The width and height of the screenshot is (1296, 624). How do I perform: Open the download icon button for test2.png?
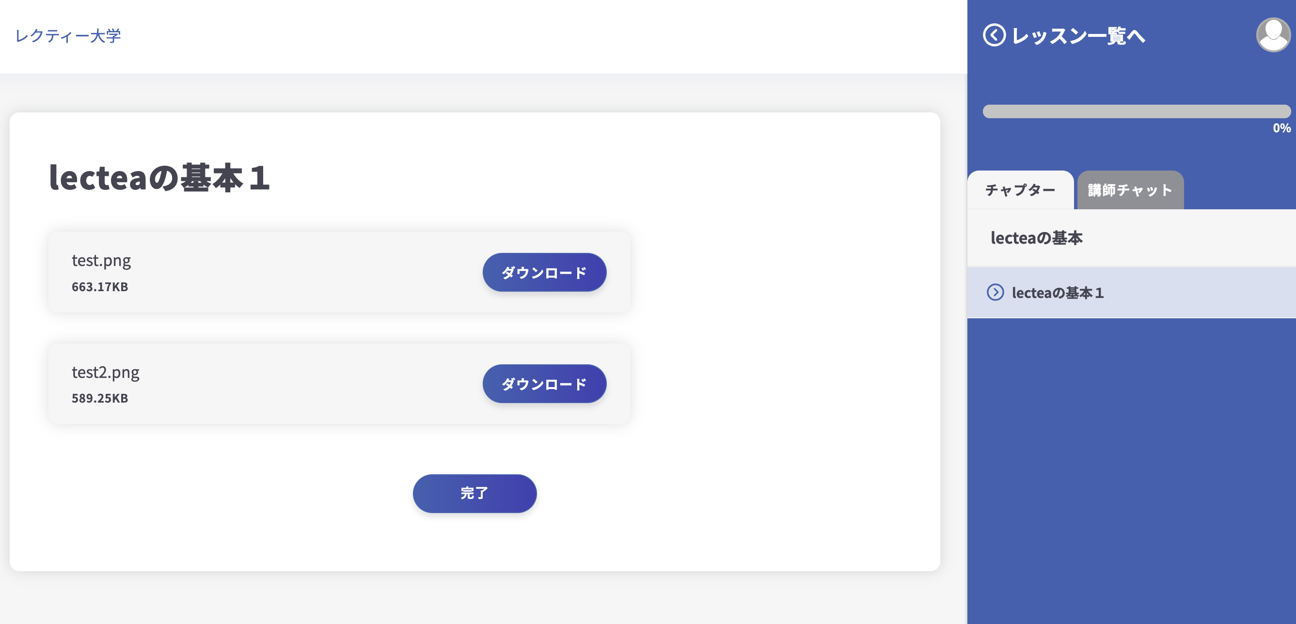tap(544, 384)
